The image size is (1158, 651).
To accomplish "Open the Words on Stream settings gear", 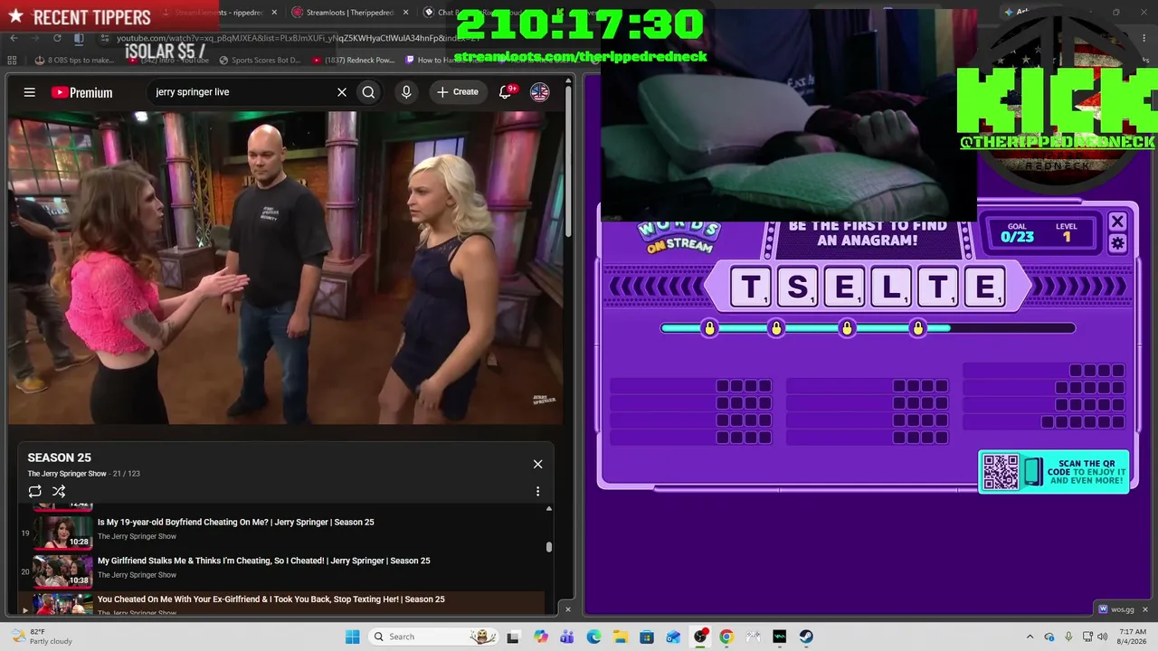I will click(1117, 243).
